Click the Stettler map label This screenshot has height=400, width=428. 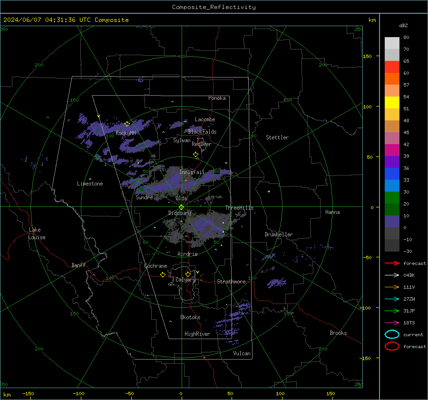[277, 137]
